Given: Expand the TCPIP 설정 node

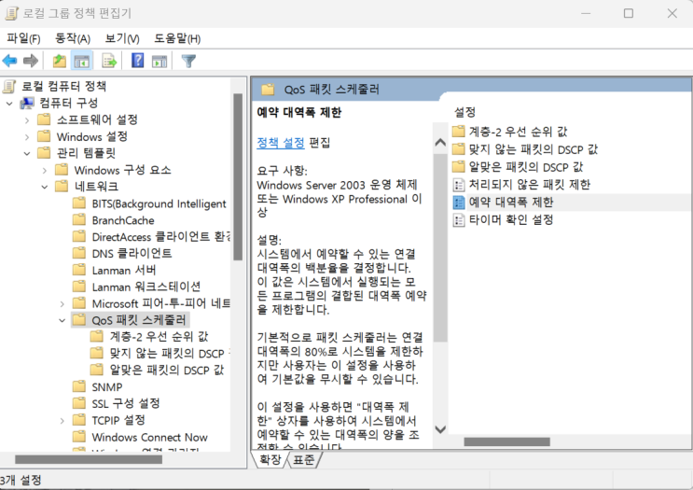Looking at the screenshot, I should pos(62,421).
